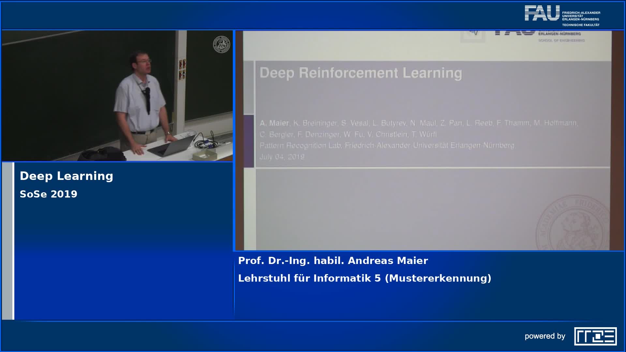Image resolution: width=626 pixels, height=352 pixels.
Task: Click the RRZE logo at bottom right
Action: pos(595,336)
